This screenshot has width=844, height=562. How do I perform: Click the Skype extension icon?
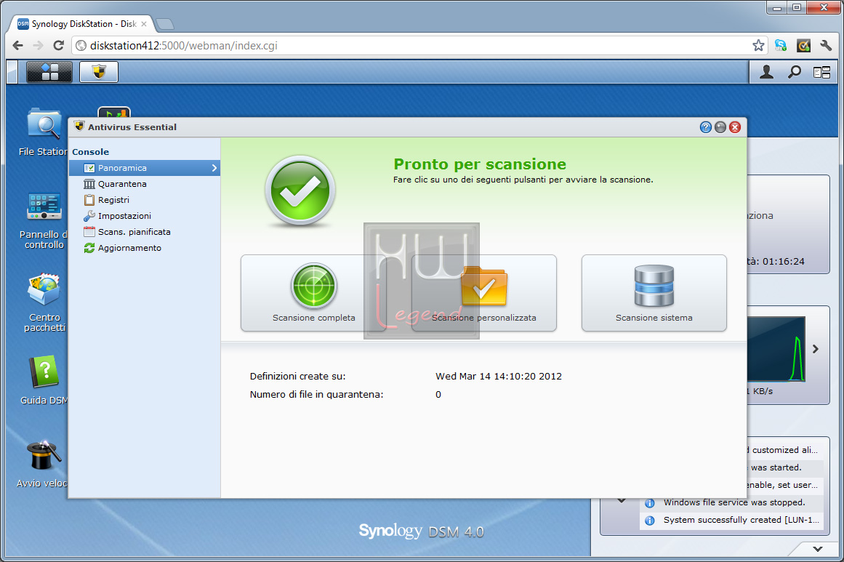(781, 46)
